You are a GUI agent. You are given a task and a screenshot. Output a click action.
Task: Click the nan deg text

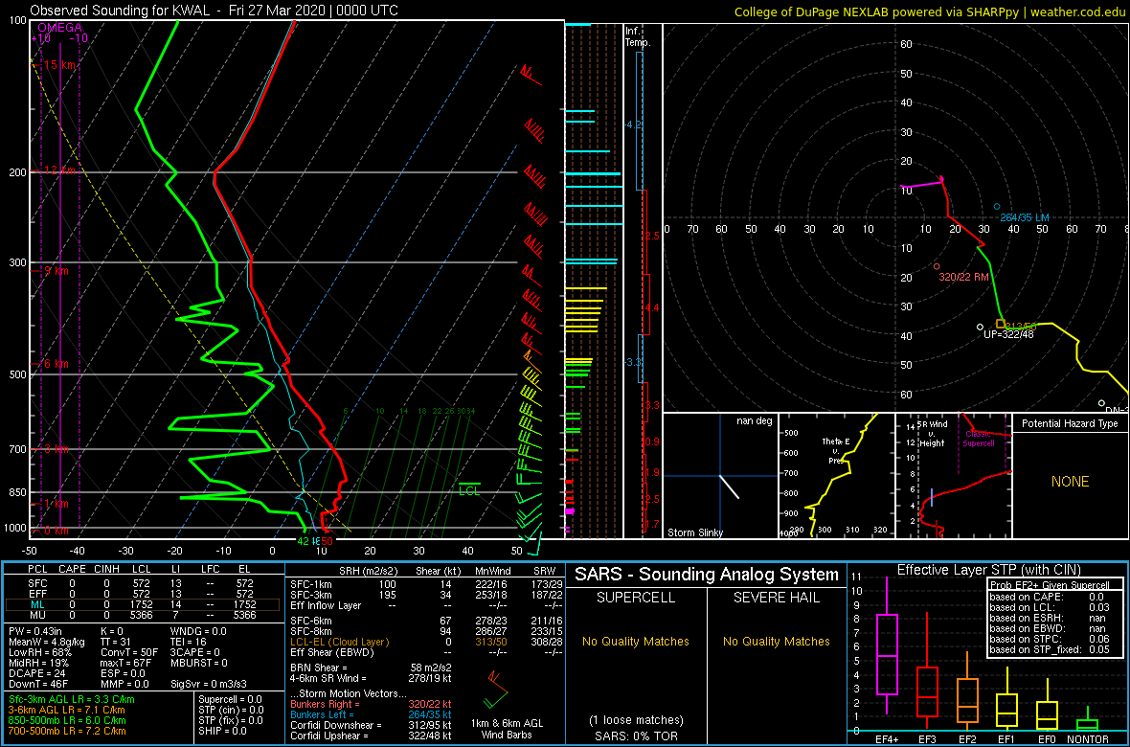tap(755, 421)
